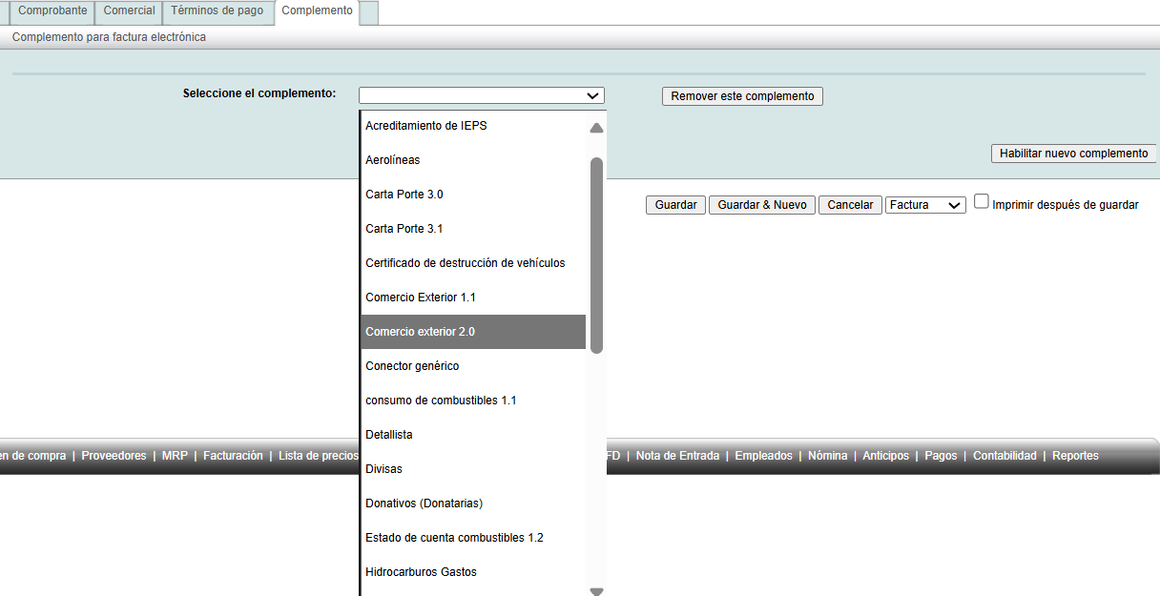
Task: Go to Contabilidad in bottom navigation
Action: pyautogui.click(x=1005, y=456)
